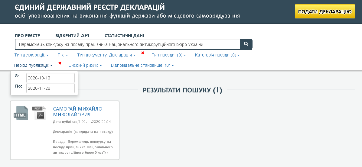
Task: Expand Відповідальне становище filter
Action: point(142,65)
